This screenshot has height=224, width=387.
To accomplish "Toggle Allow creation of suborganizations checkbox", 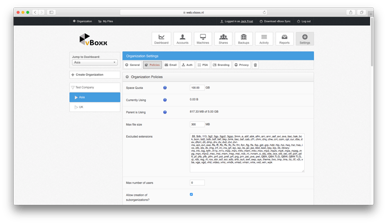I will (191, 194).
